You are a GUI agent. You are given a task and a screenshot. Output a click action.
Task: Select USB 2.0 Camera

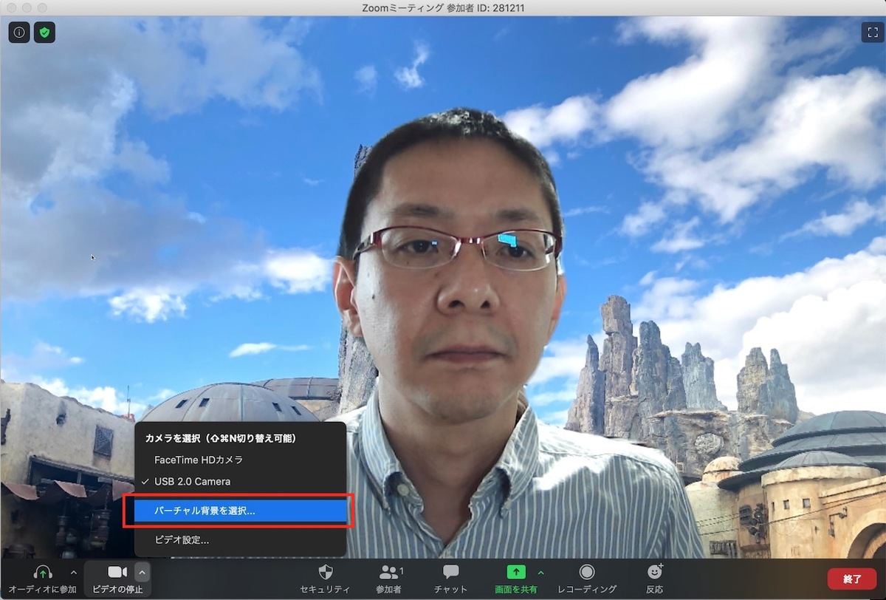tap(241, 482)
